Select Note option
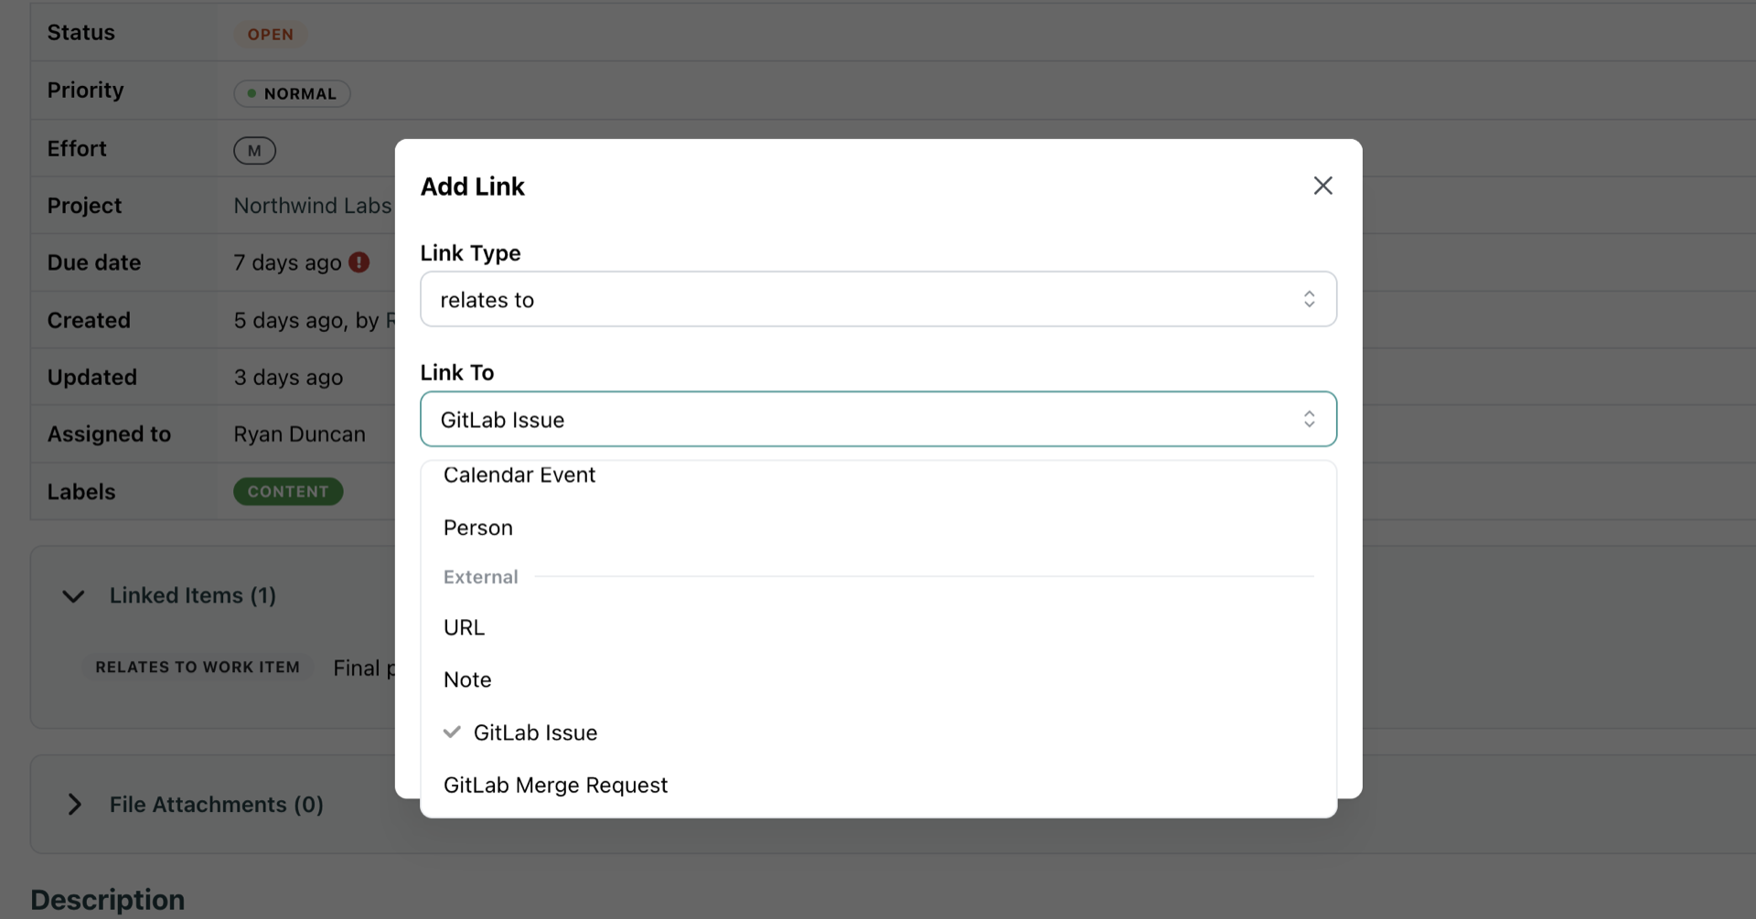 [x=878, y=679]
